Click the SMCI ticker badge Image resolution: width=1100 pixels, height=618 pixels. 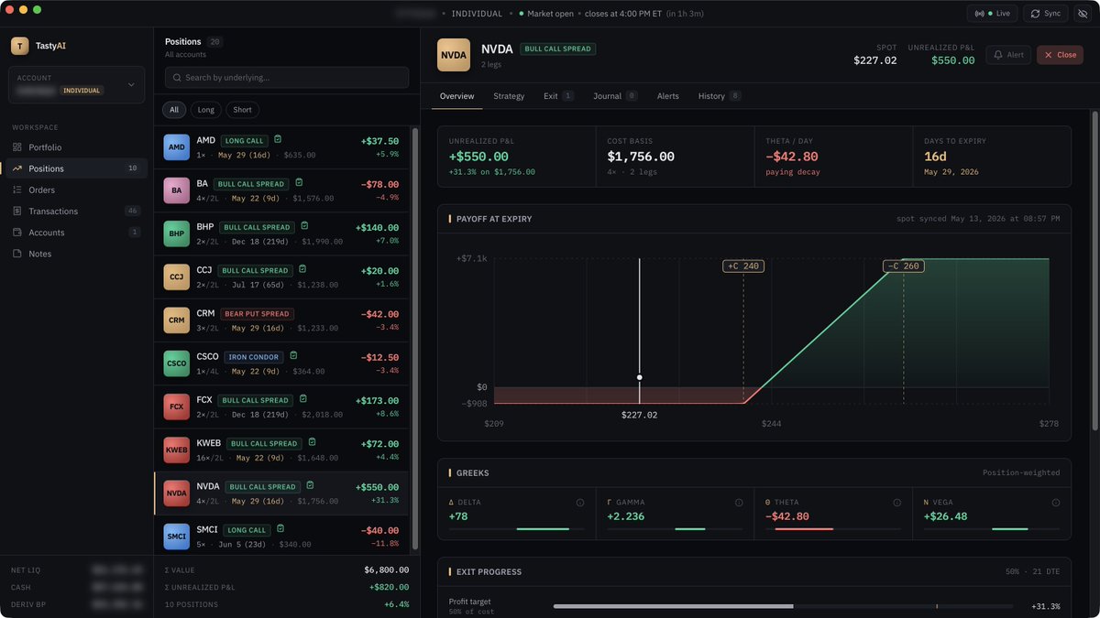[177, 537]
